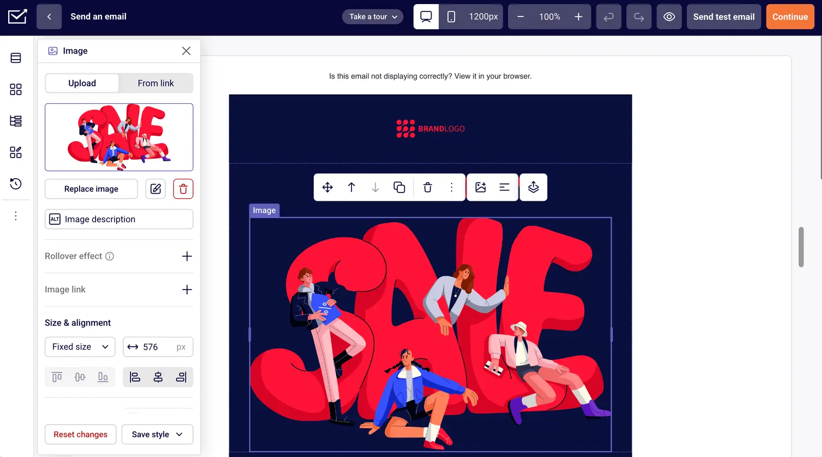822x457 pixels.
Task: Close the Image settings panel
Action: click(186, 51)
